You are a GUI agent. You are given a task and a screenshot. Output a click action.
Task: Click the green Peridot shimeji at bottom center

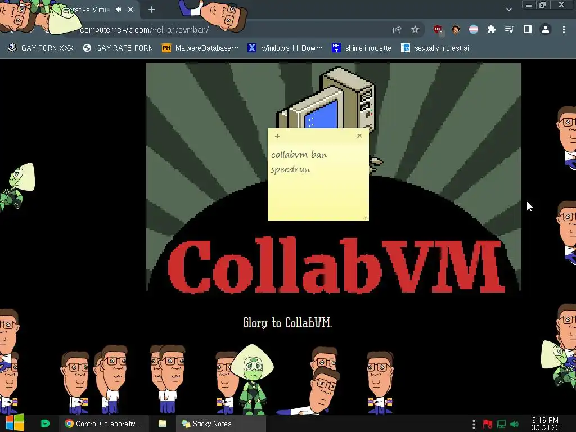tap(253, 379)
